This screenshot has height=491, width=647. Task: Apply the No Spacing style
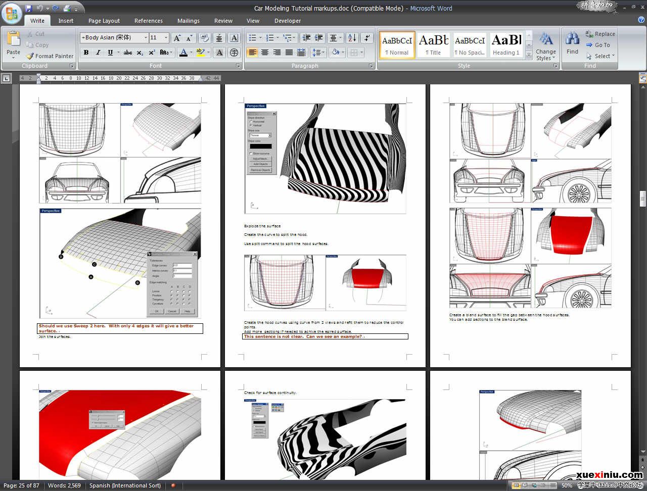pyautogui.click(x=470, y=45)
